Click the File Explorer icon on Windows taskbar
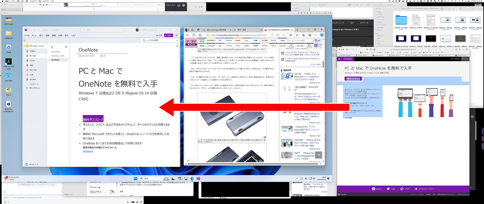The image size is (484, 204). [186, 179]
